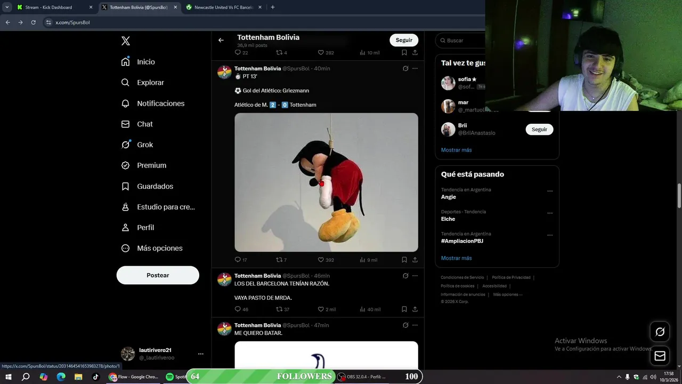Open the floating messages envelope button
The height and width of the screenshot is (384, 682).
(660, 356)
